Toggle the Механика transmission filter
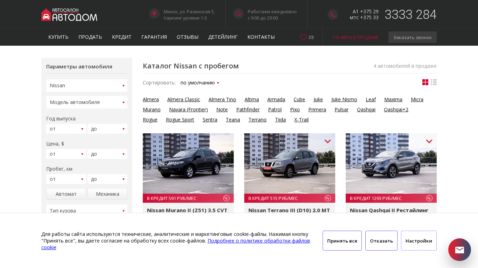 click(x=107, y=194)
